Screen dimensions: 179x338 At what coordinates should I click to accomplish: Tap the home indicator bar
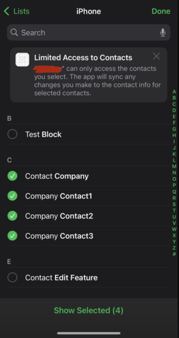tap(89, 333)
